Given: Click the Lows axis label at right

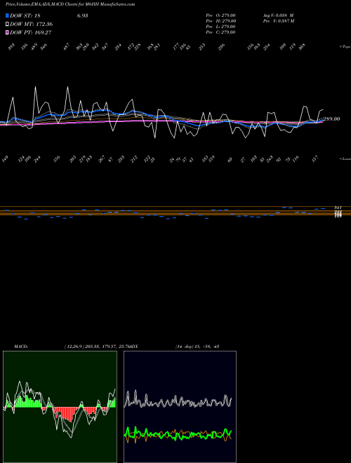Looking at the screenshot, I should click(x=345, y=159).
